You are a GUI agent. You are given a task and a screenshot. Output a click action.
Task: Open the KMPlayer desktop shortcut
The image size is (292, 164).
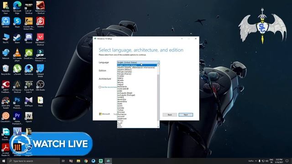[x=29, y=101]
